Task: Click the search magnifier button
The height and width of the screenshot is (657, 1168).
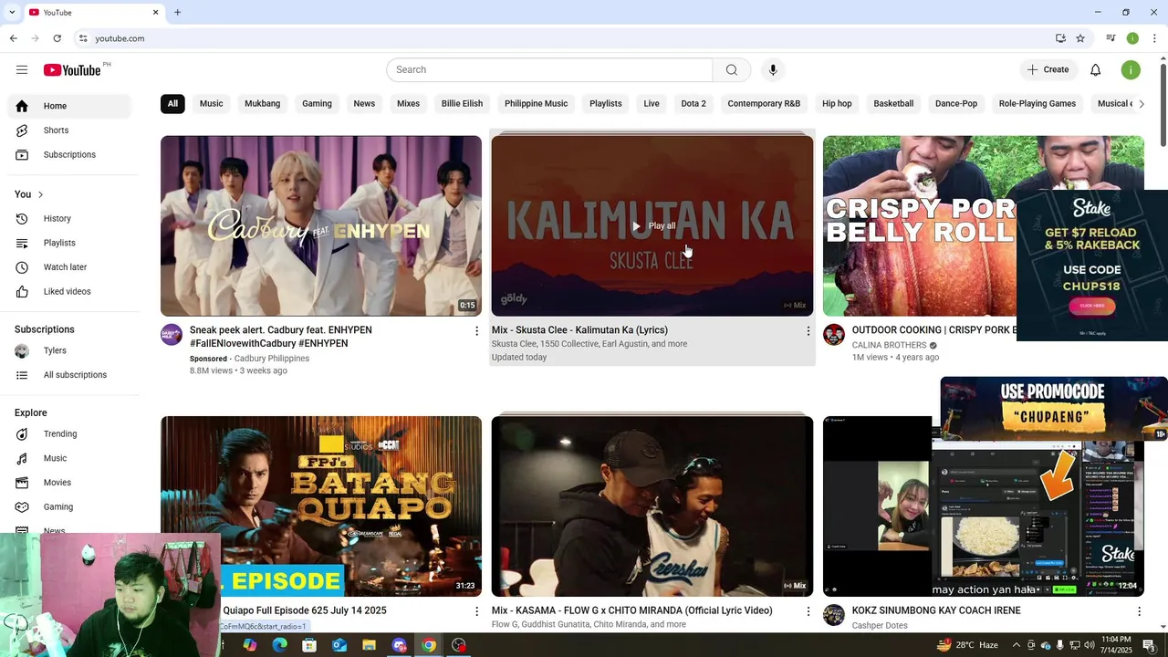Action: tap(732, 70)
